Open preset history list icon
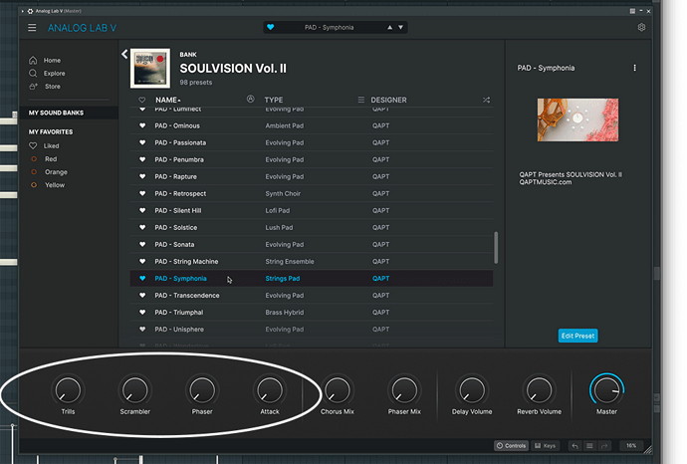Viewport: 687px width, 464px height. (x=589, y=446)
